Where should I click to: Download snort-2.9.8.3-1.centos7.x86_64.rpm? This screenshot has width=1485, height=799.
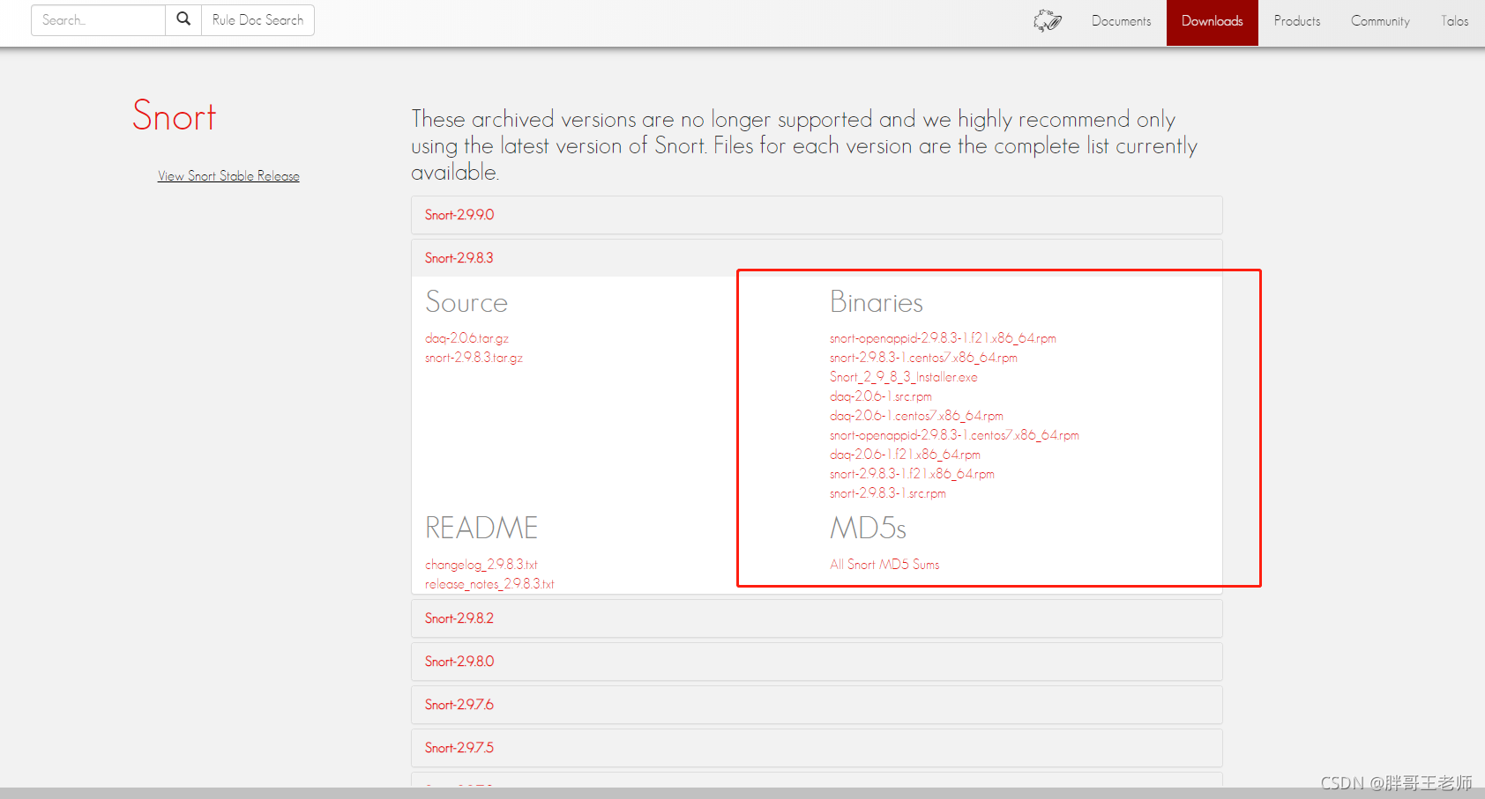point(923,358)
